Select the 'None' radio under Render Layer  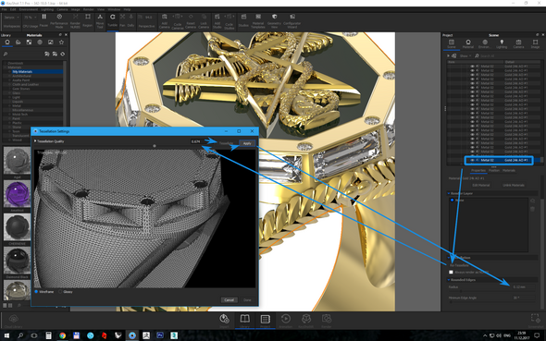click(452, 201)
